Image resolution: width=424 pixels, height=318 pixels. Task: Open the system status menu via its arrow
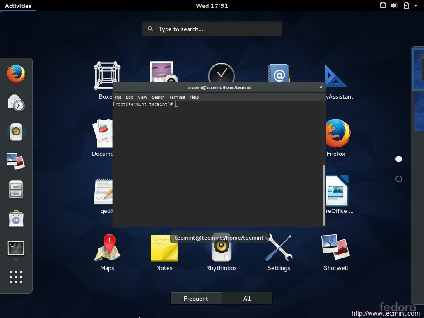pos(417,5)
